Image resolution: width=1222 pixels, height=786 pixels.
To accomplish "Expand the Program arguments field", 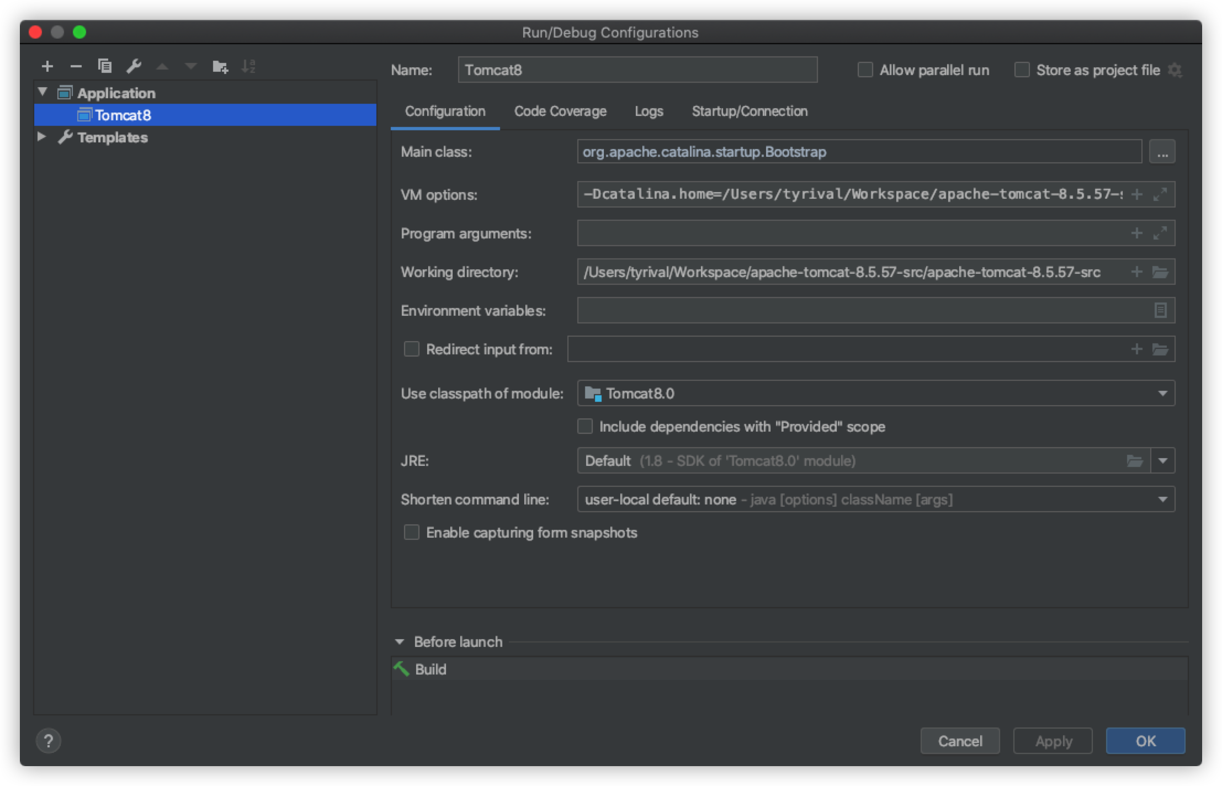I will pos(1160,233).
